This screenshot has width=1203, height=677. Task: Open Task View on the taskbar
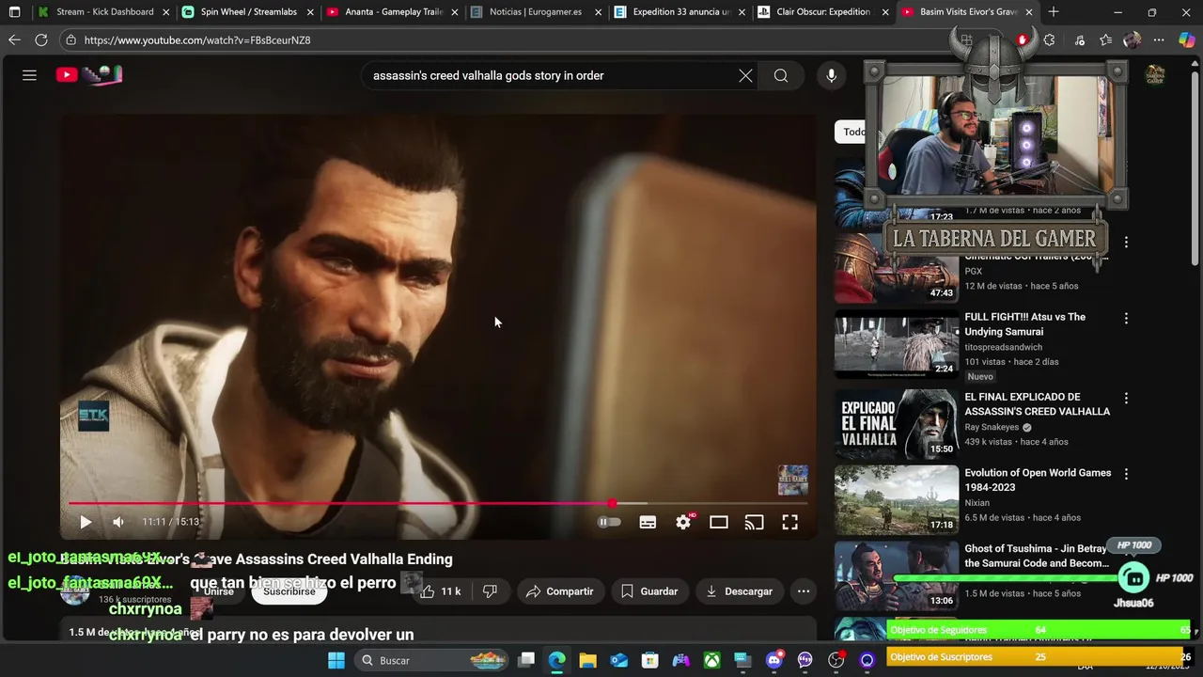coord(526,660)
